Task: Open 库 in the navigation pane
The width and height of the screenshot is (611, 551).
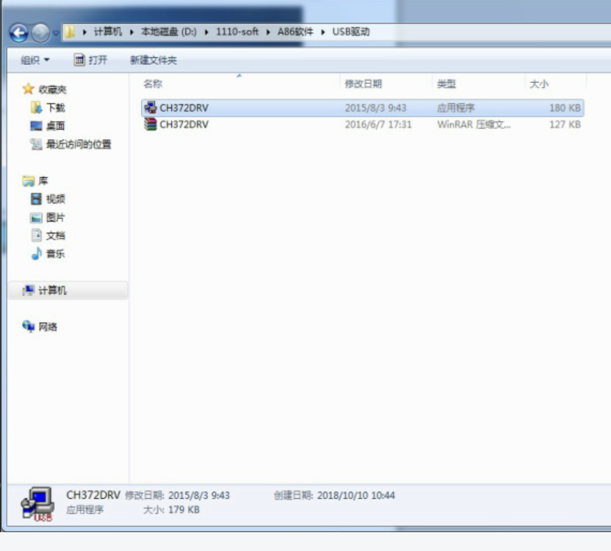Action: point(43,181)
